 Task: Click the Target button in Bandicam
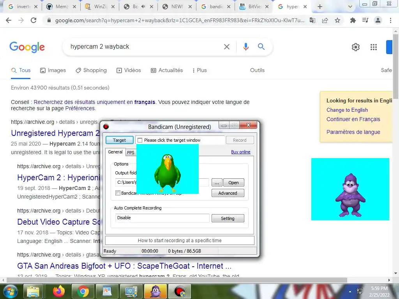pos(119,140)
